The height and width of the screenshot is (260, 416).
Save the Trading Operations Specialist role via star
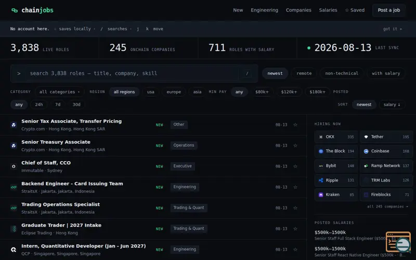click(x=295, y=208)
